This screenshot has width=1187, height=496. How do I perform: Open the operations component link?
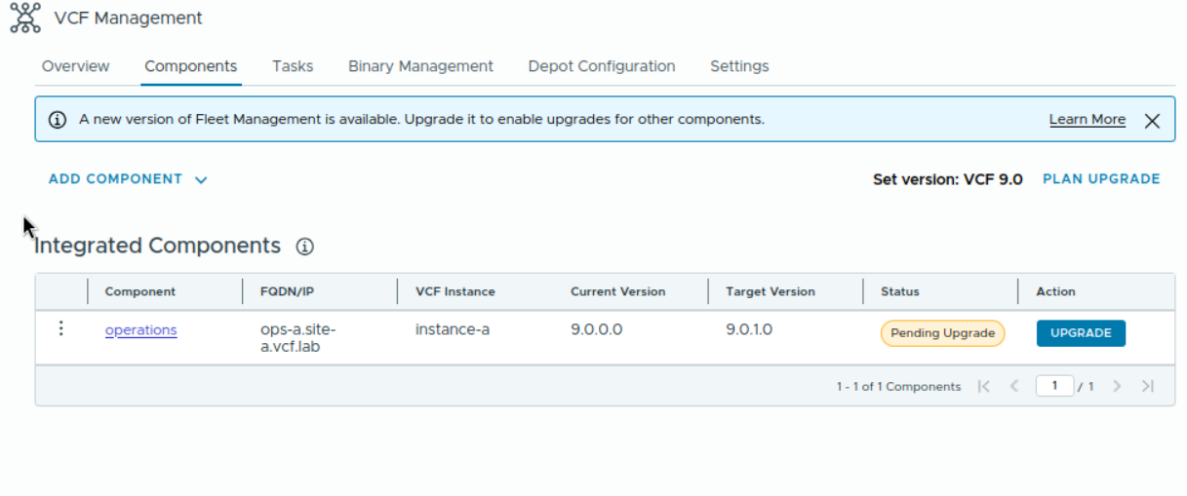pyautogui.click(x=141, y=330)
